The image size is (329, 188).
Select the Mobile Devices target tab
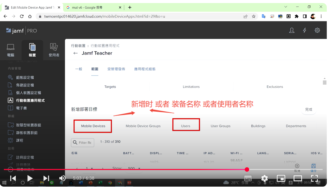(x=93, y=126)
